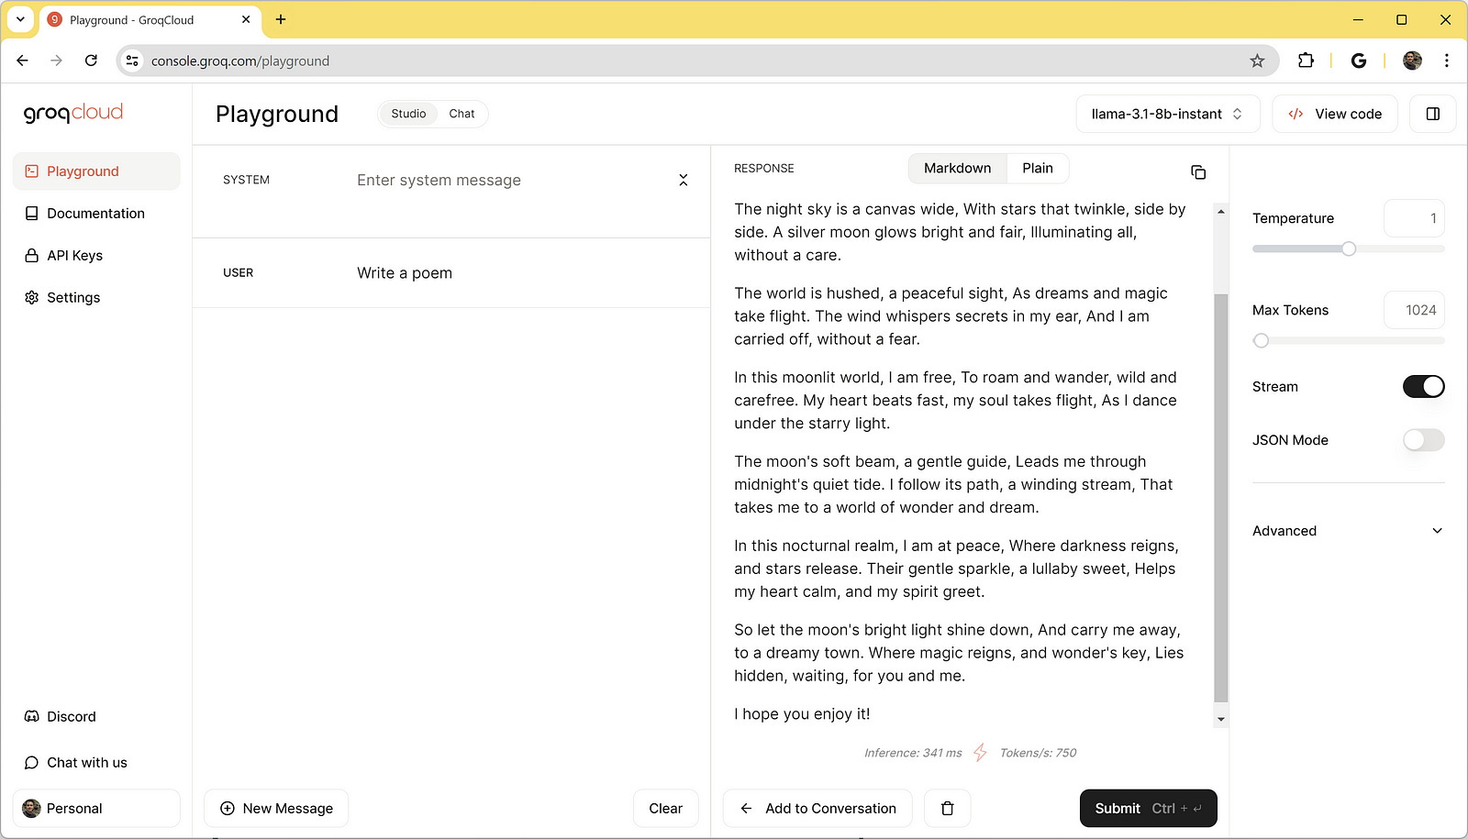Switch to Chat mode

462,114
